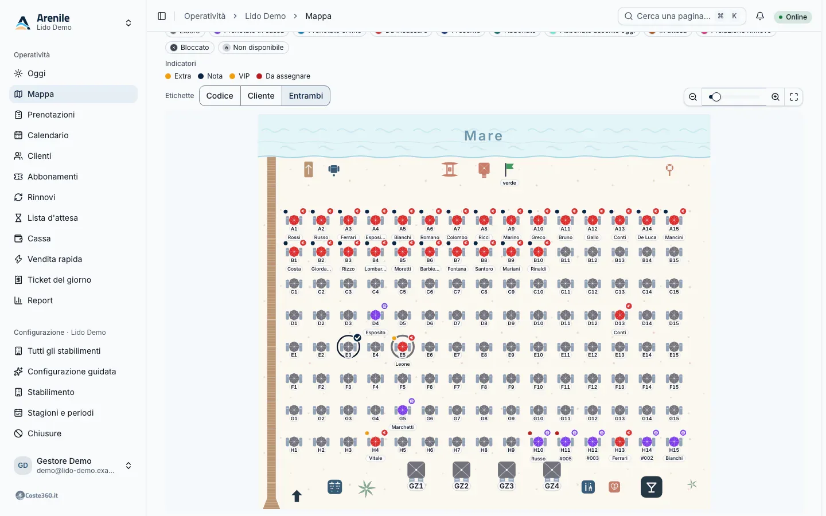Viewport: 826px width, 516px height.
Task: Open Prenotazioni in the sidebar
Action: tap(73, 115)
